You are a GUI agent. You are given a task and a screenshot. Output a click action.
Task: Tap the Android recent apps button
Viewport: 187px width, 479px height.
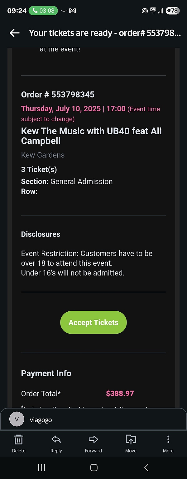coord(41,467)
